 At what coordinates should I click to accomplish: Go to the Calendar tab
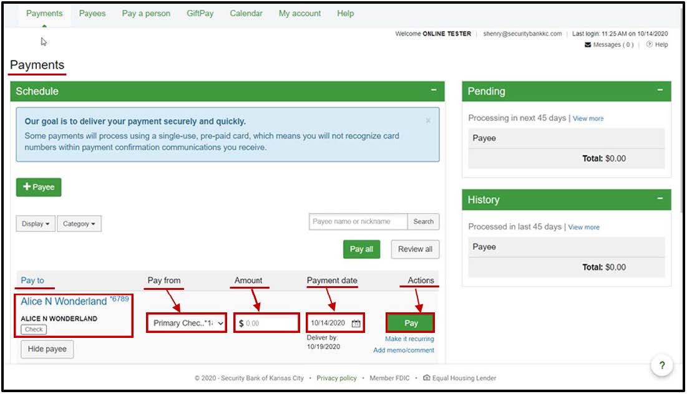point(246,13)
